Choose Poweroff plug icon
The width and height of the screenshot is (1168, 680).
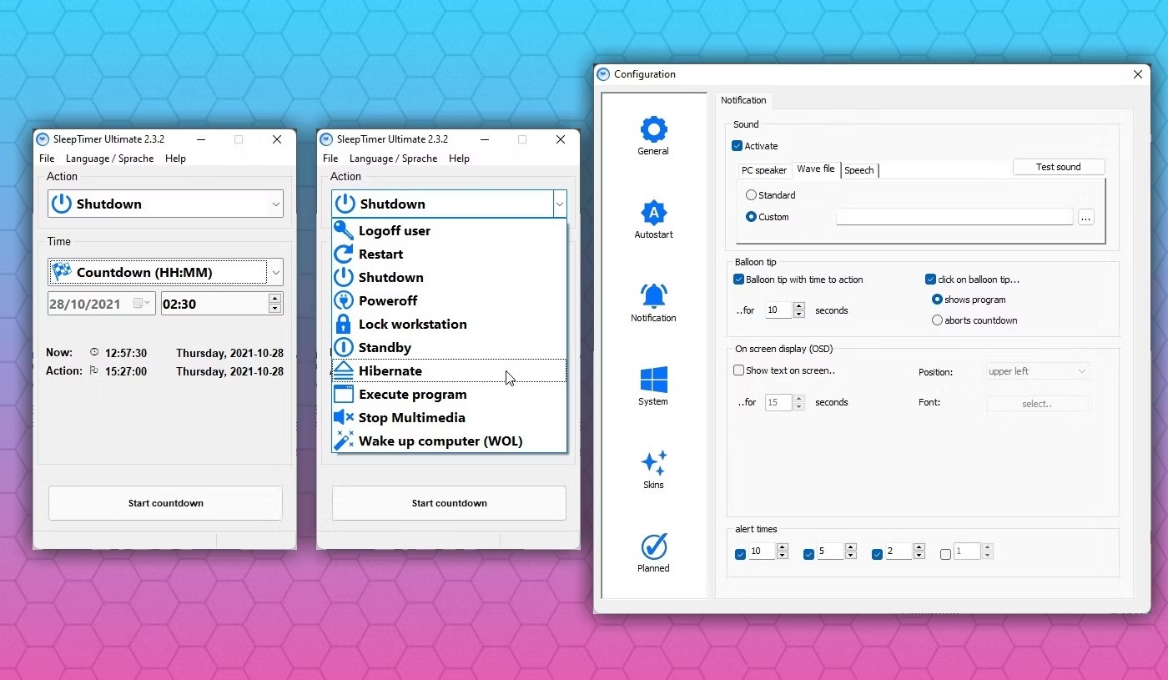click(344, 300)
